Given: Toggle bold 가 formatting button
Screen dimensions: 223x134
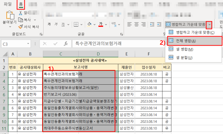Looking at the screenshot, I should [49, 24].
